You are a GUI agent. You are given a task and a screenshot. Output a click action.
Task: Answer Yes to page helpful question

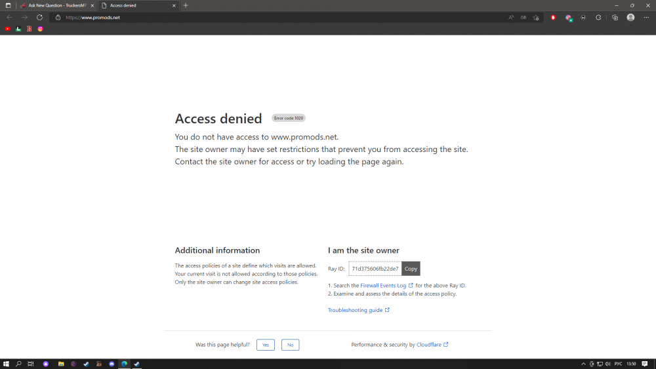click(265, 345)
